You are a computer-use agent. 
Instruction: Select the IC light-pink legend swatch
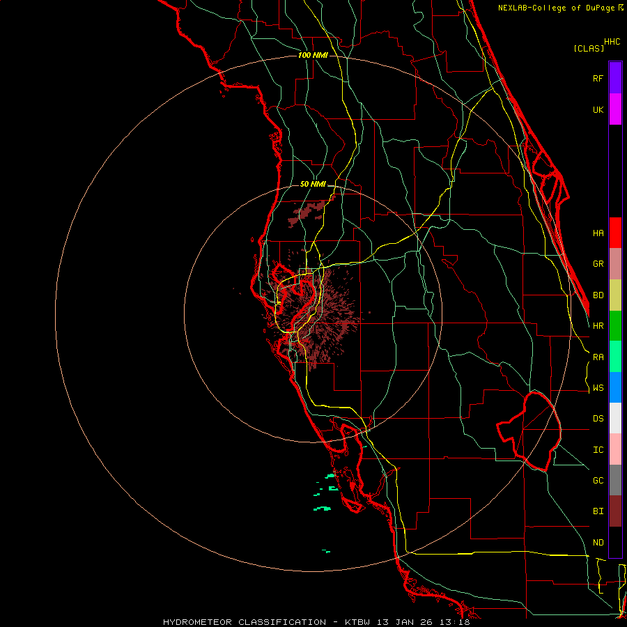(x=615, y=449)
